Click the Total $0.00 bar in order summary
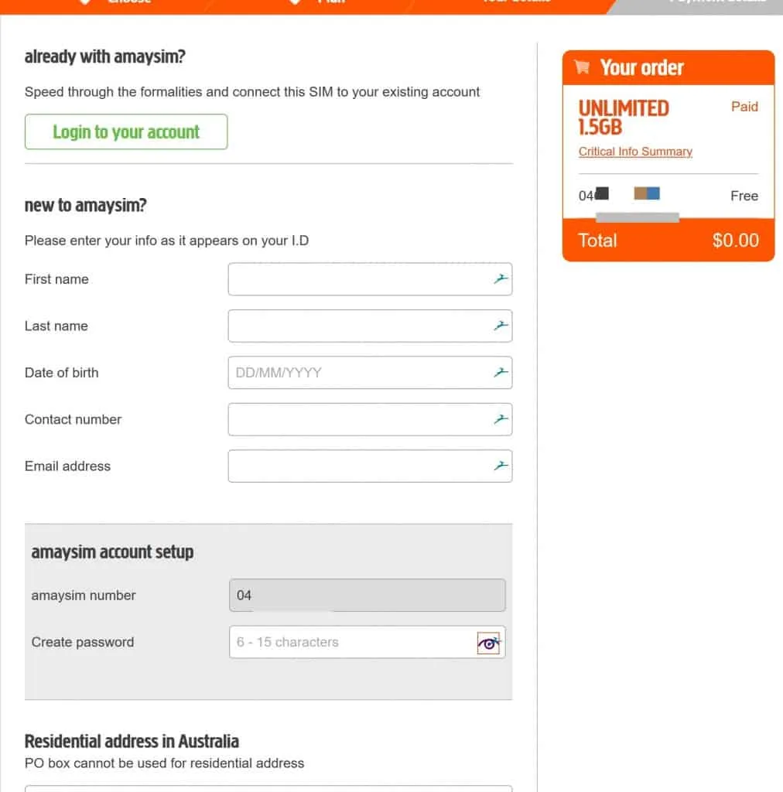Viewport: 783px width, 792px height. tap(668, 241)
